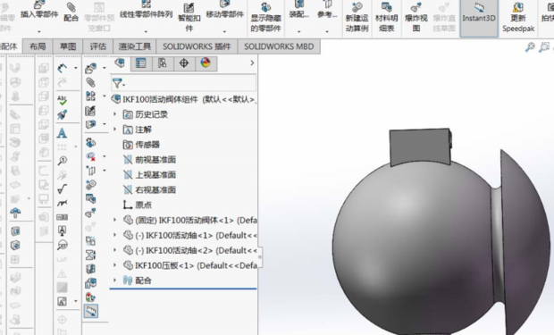The image size is (554, 335).
Task: Select the DimXpertManager crosshair tab
Action: click(184, 63)
